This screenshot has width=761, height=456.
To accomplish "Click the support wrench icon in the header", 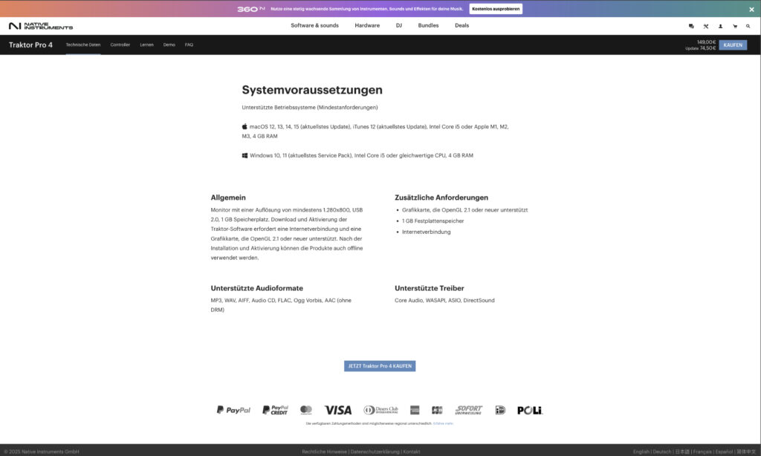I will tap(705, 26).
